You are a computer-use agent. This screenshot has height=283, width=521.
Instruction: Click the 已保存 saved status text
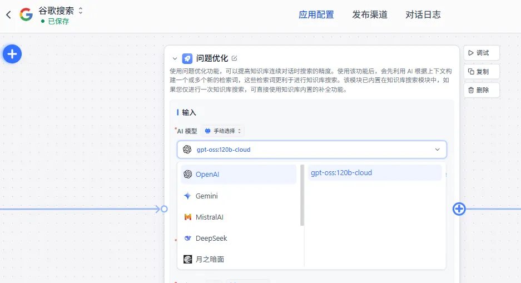(x=58, y=21)
